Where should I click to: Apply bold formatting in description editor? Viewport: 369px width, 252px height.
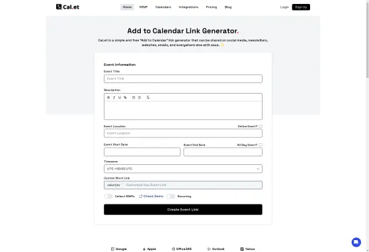(108, 98)
